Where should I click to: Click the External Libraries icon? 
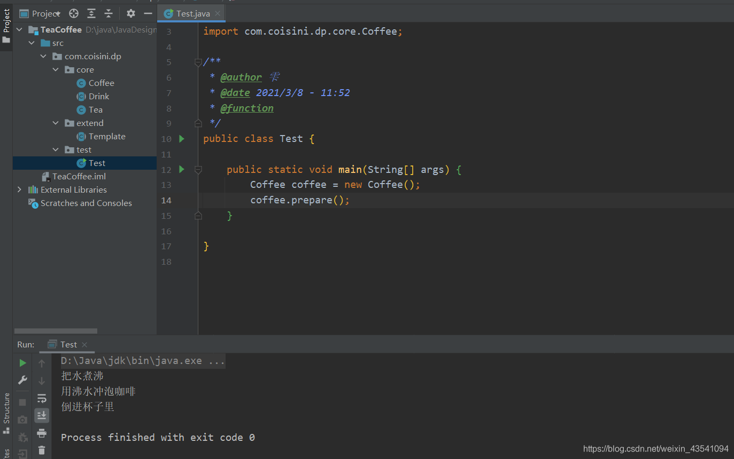(x=33, y=190)
